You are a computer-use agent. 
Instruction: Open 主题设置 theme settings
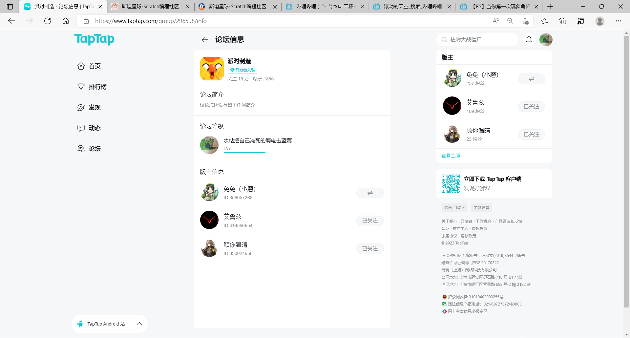pos(481,208)
